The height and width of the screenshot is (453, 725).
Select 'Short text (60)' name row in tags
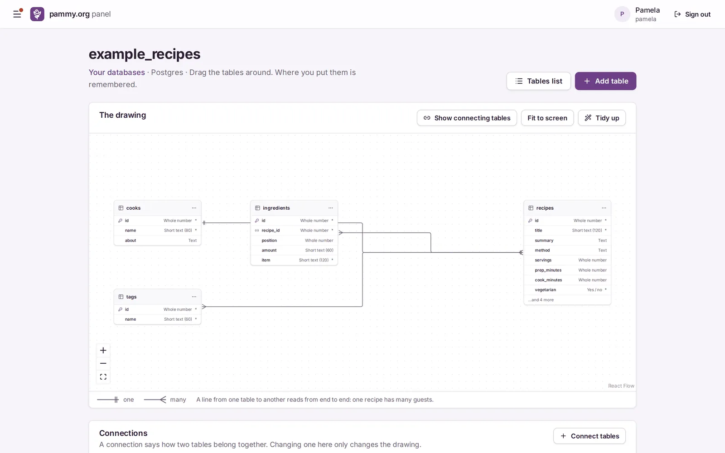pyautogui.click(x=158, y=319)
